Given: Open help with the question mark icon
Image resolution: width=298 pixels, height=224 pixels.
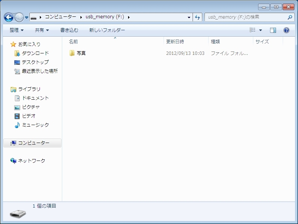Looking at the screenshot, I should 286,30.
